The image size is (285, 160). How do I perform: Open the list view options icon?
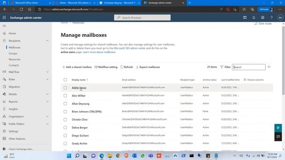(269, 67)
